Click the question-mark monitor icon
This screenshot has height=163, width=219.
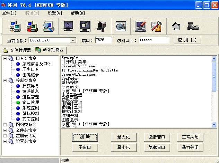tap(68, 26)
